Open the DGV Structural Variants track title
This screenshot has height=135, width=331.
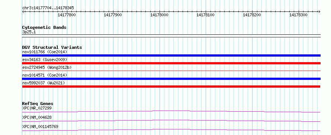tap(52, 47)
